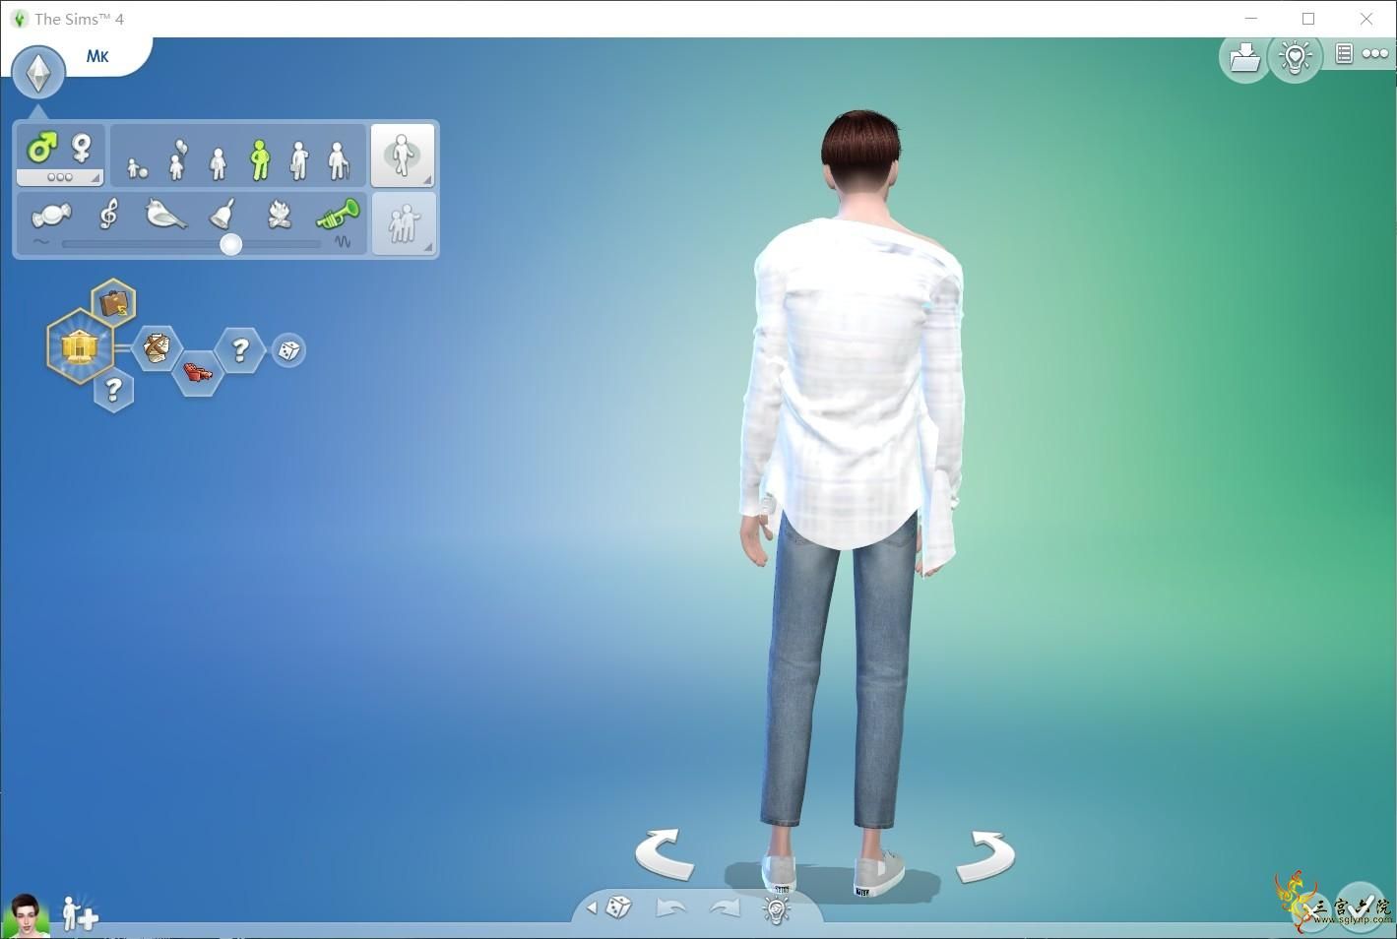The width and height of the screenshot is (1397, 939).
Task: Expand randomize options arrow beside bottom dice
Action: pos(592,908)
